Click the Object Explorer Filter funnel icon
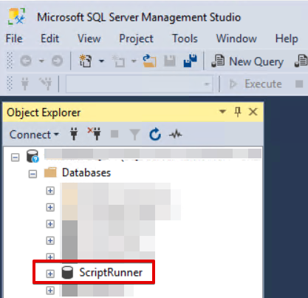This screenshot has height=298, width=308. pyautogui.click(x=134, y=135)
